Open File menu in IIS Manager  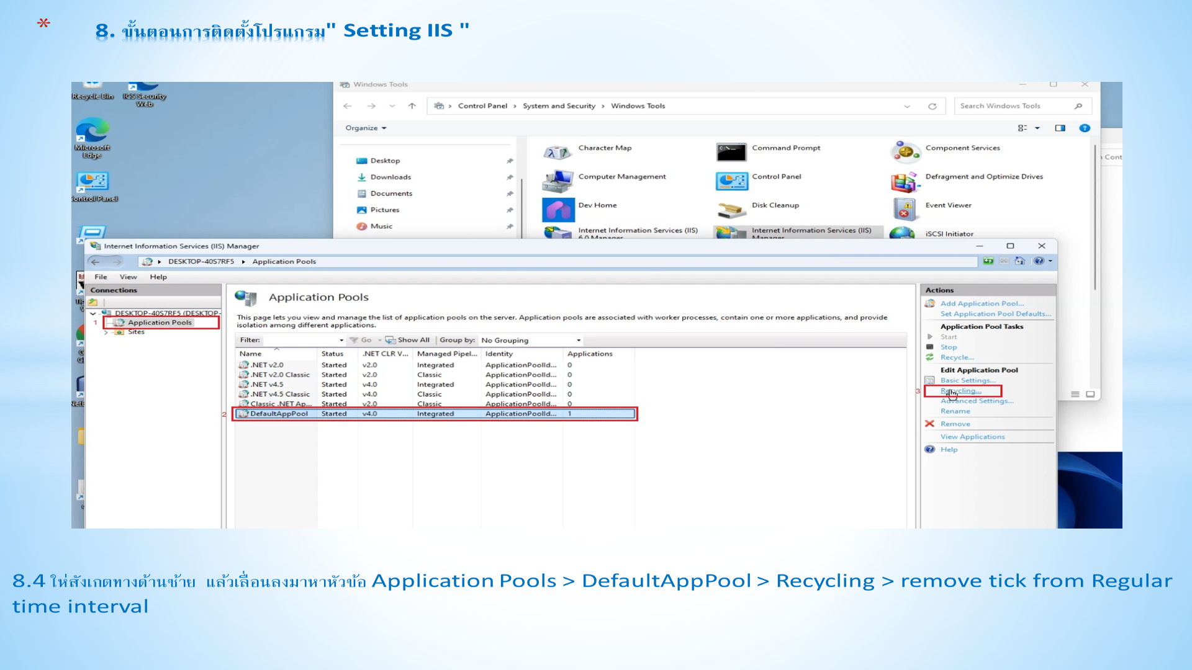pyautogui.click(x=101, y=277)
